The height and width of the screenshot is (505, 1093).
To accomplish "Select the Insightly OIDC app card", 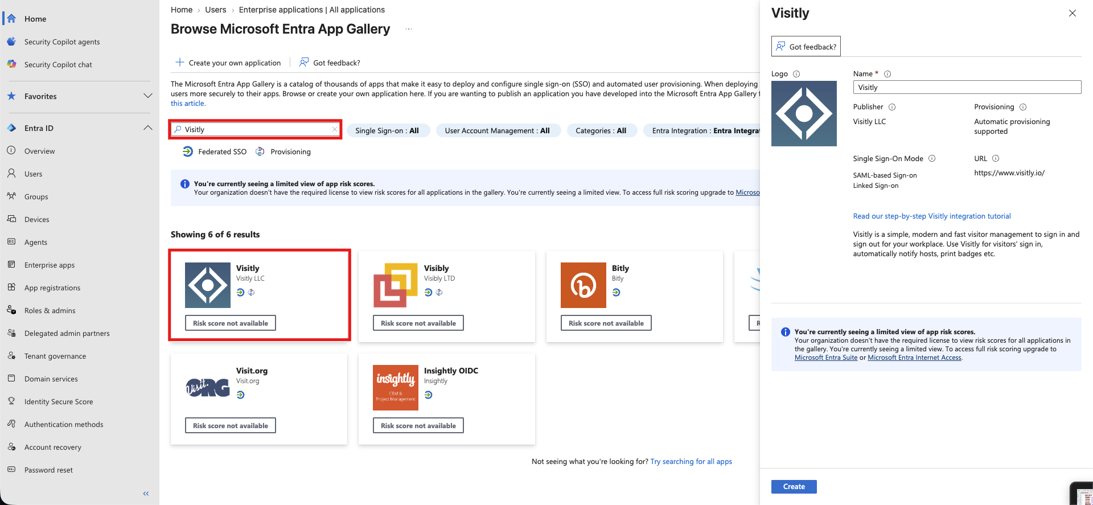I will 447,399.
